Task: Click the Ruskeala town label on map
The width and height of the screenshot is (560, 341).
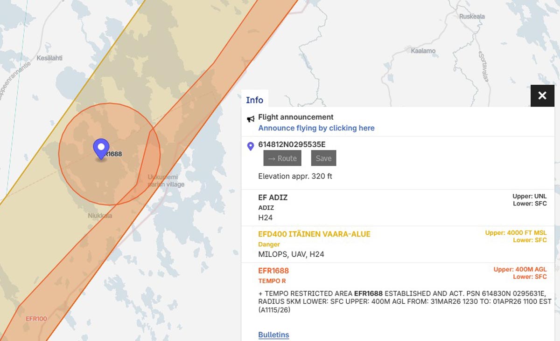Action: 472,16
